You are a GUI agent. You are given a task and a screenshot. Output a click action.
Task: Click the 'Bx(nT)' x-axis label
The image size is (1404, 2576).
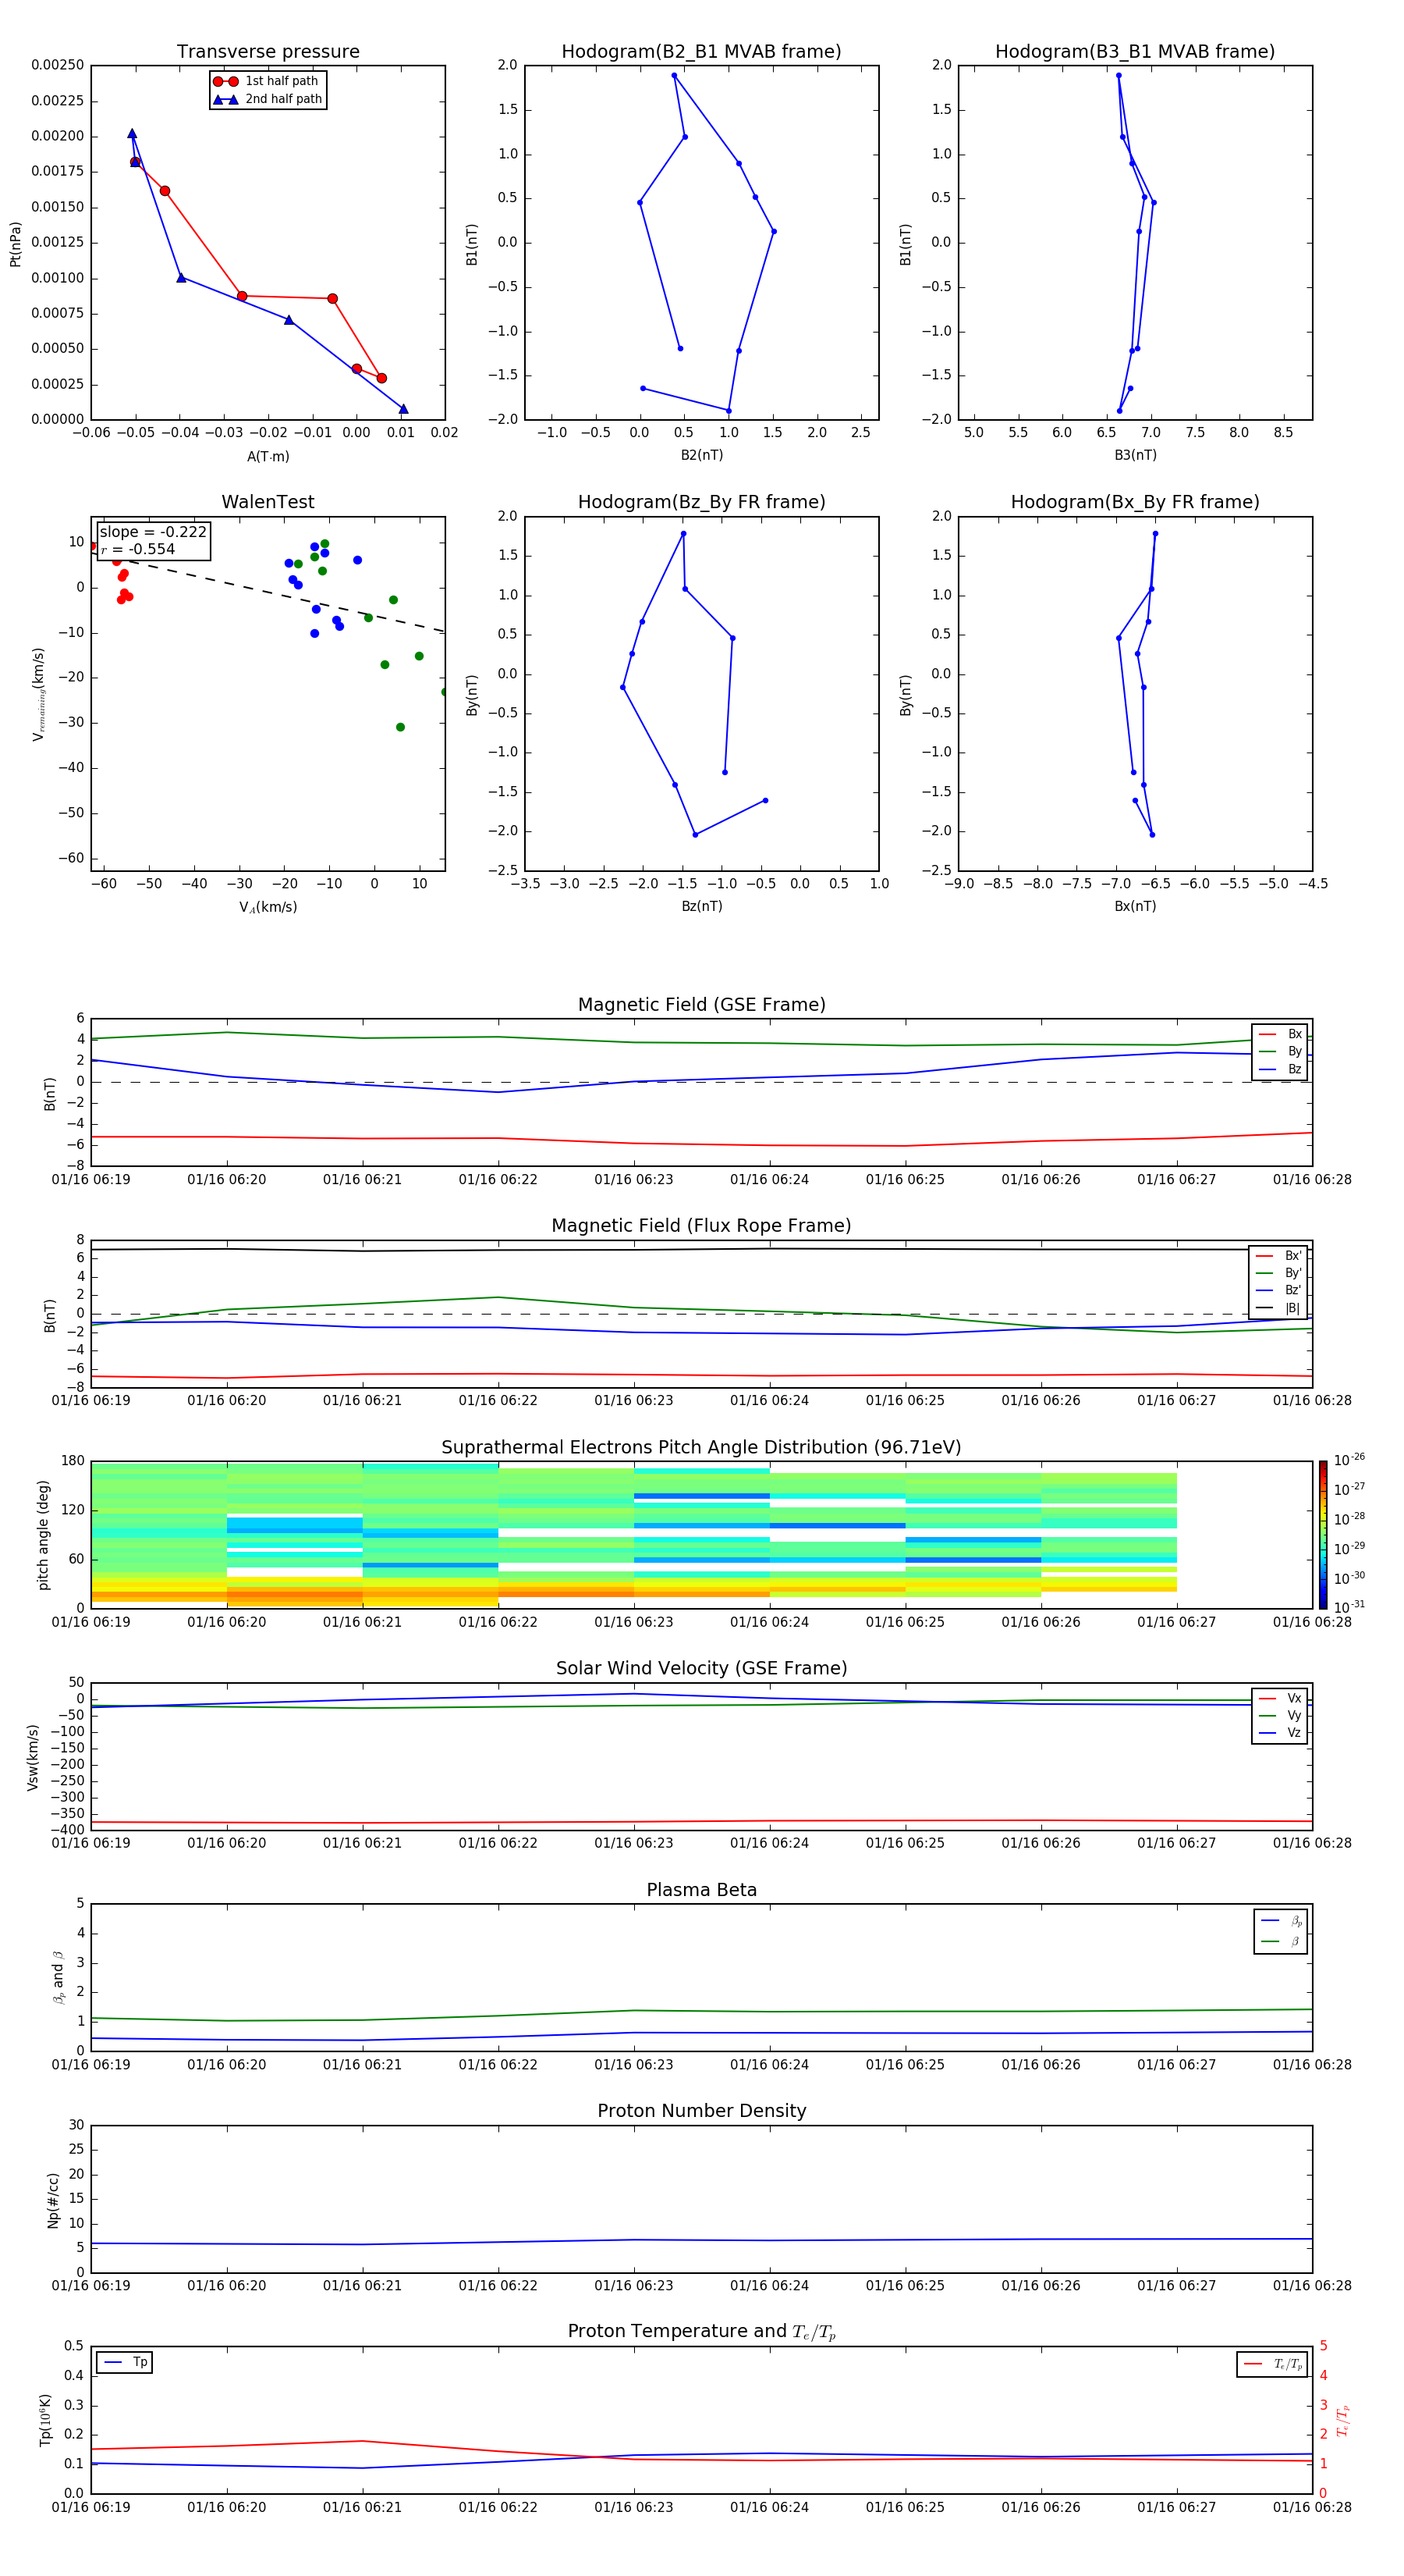(x=1135, y=906)
